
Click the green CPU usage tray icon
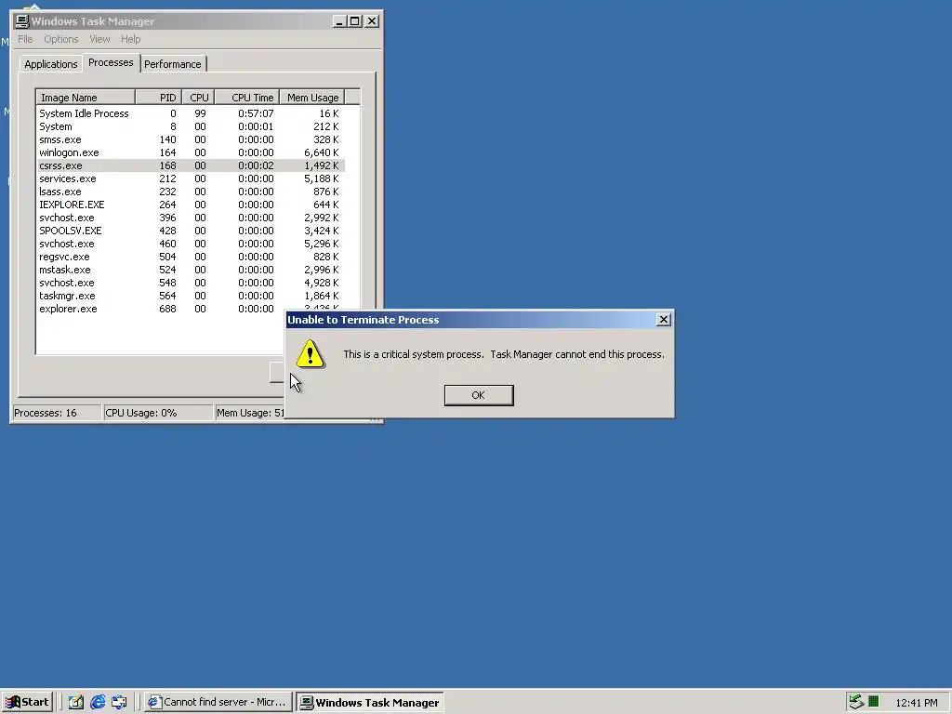[874, 702]
